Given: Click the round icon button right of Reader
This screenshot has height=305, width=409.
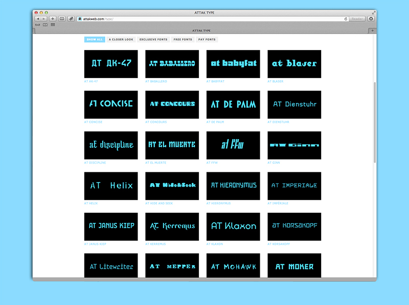Looking at the screenshot, I should pyautogui.click(x=371, y=19).
